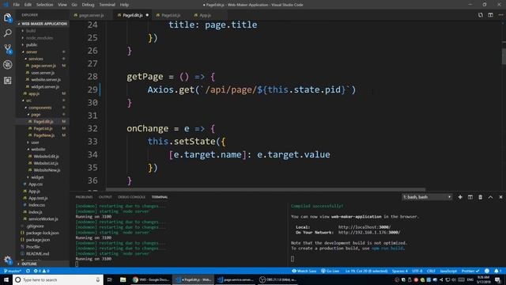Click horizontal scrollbar in the editor
This screenshot has width=506, height=285.
coord(266,190)
